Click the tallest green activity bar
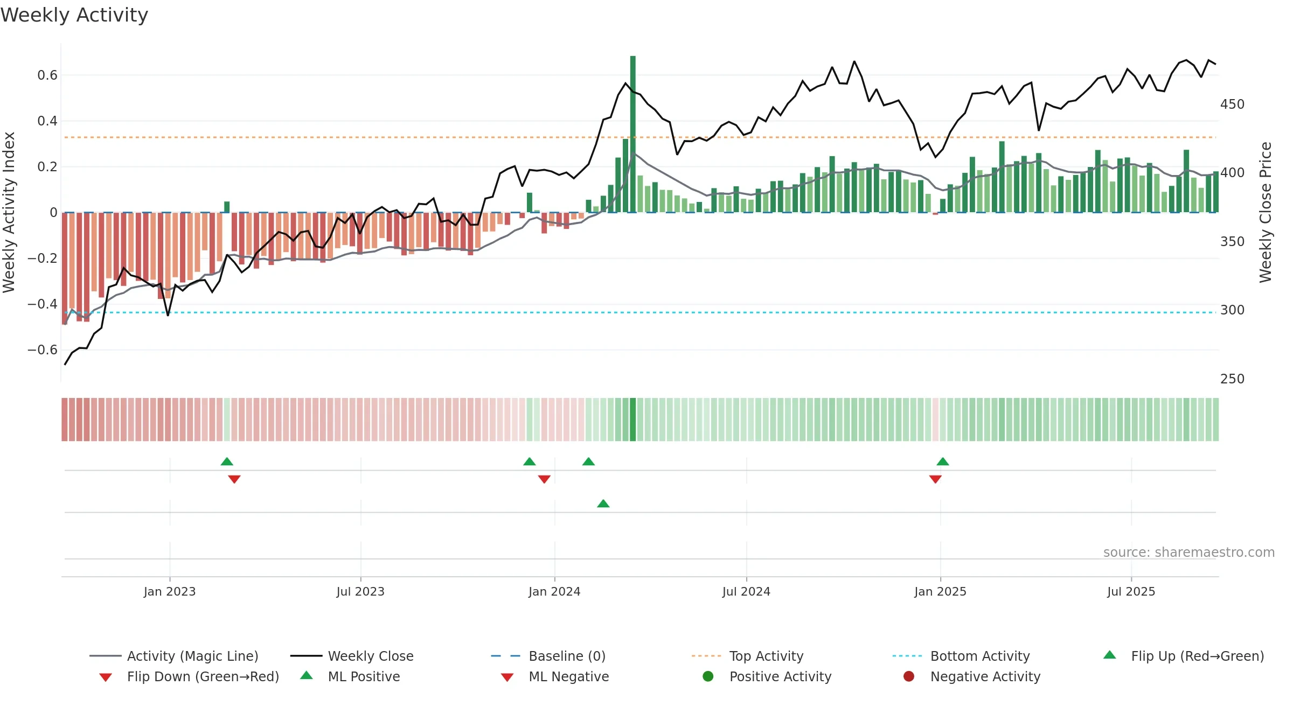1293x727 pixels. tap(632, 134)
